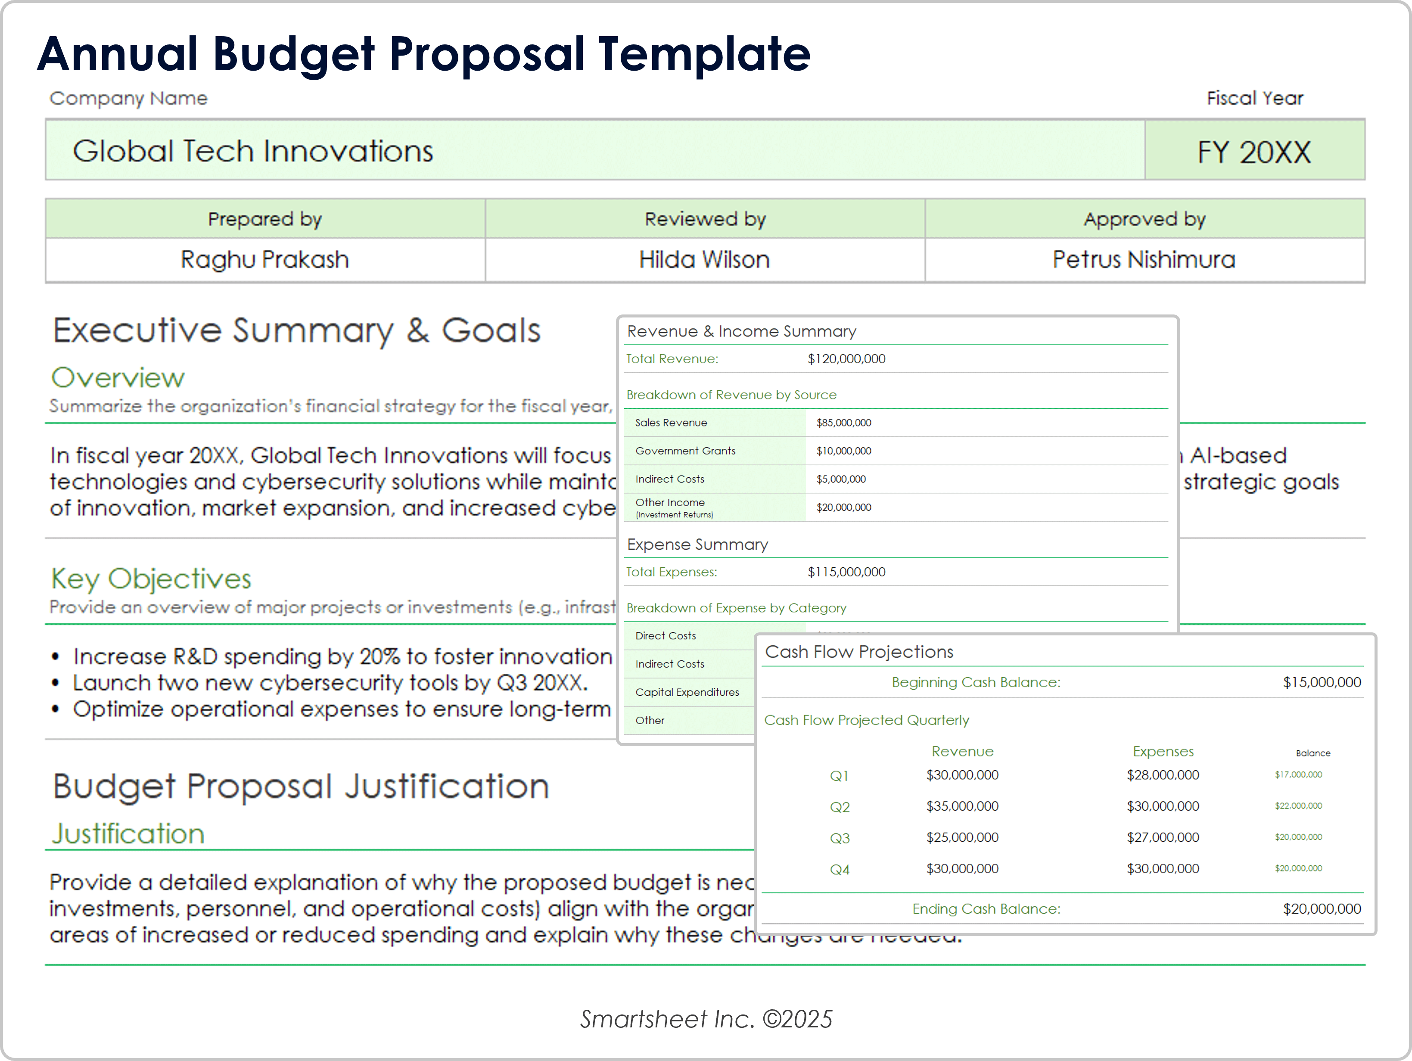Click the $5,000,000 indirect costs value
Screen dimensions: 1412x1061
pos(841,479)
